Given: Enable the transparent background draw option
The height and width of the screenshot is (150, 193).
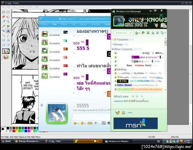Looking at the screenshot, I should pyautogui.click(x=6, y=57).
